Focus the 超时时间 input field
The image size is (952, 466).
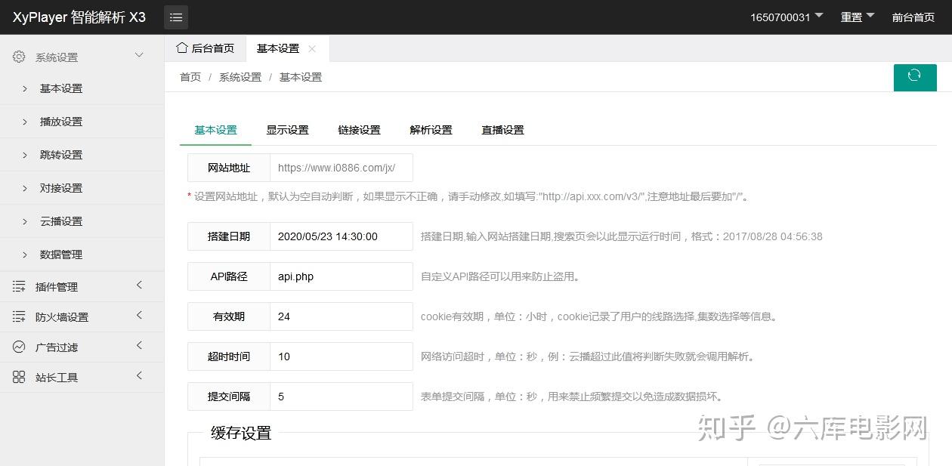pyautogui.click(x=342, y=356)
